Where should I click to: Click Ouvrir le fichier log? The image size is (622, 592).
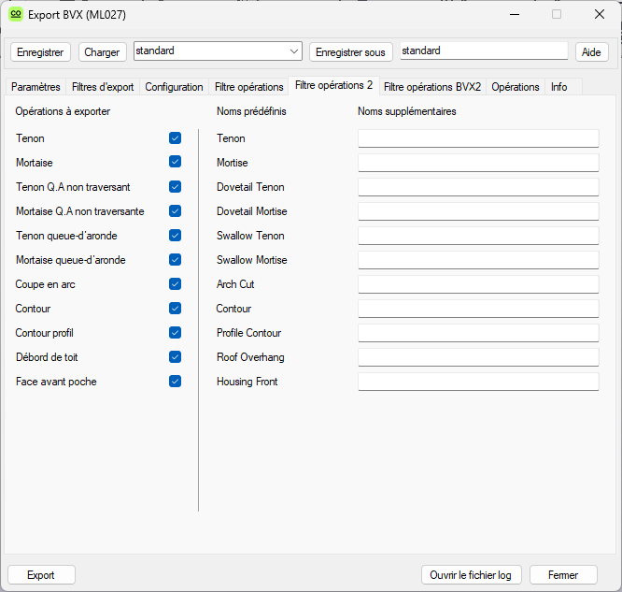(471, 575)
